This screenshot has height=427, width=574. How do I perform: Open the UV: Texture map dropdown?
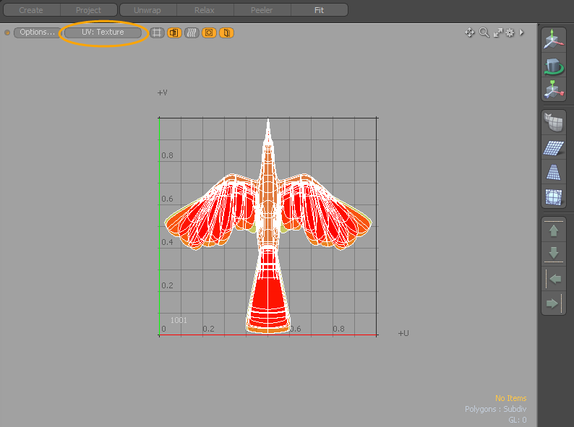103,33
